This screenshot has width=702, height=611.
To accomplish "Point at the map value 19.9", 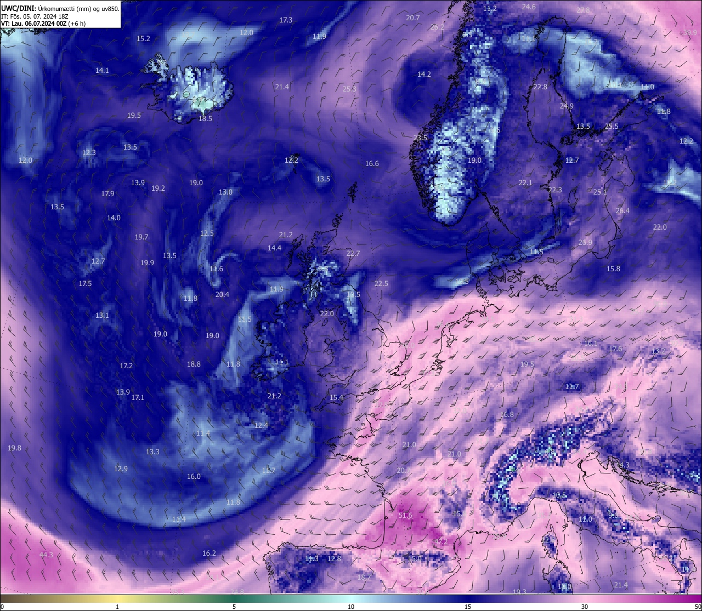I will click(x=147, y=263).
